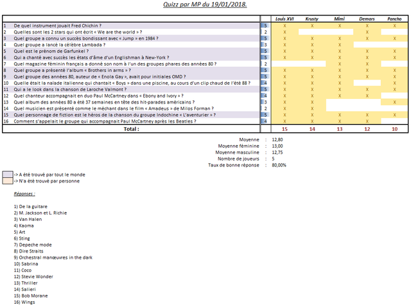This screenshot has width=411, height=307.
Task: Click question about 'Ebony and Ivory' duo
Action: pos(98,96)
